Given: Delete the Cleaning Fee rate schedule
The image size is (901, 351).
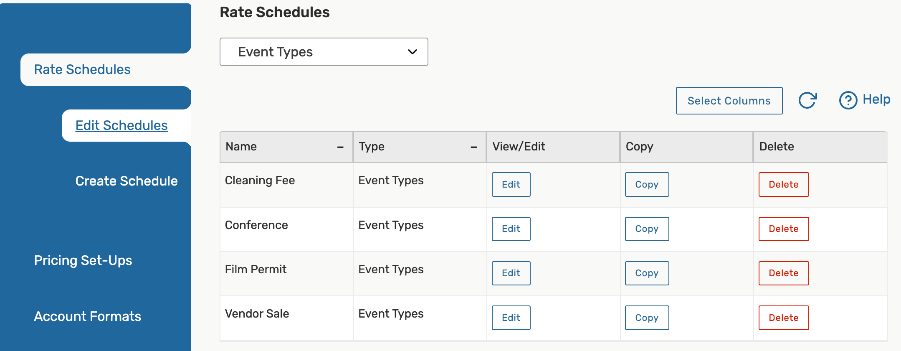Looking at the screenshot, I should (x=783, y=184).
